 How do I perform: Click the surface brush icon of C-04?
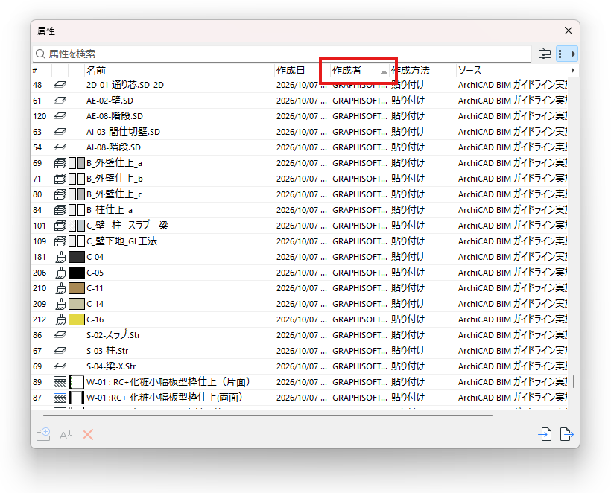[60, 257]
